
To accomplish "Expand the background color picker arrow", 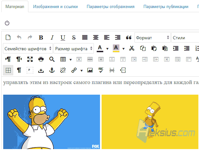I will (x=124, y=49).
